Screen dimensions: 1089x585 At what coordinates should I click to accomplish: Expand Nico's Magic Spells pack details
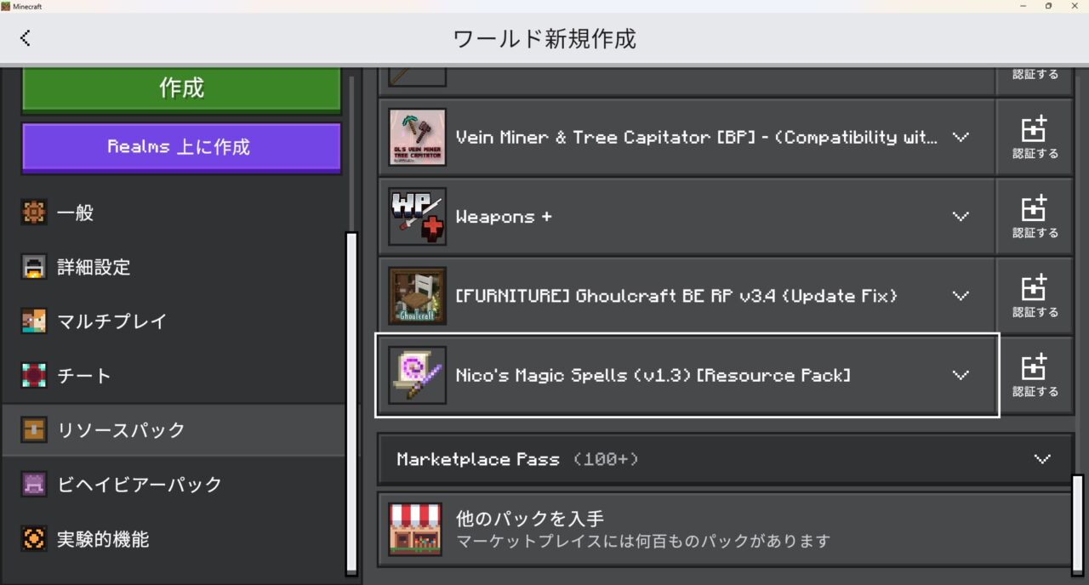click(x=961, y=375)
